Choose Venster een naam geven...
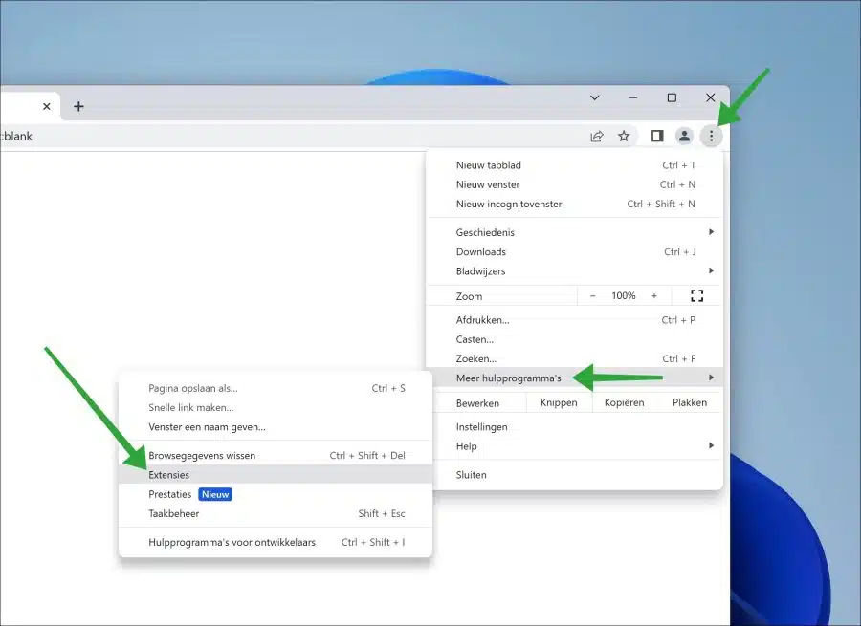This screenshot has height=626, width=861. (x=276, y=427)
